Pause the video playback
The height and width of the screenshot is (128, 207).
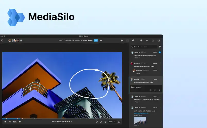point(5,122)
